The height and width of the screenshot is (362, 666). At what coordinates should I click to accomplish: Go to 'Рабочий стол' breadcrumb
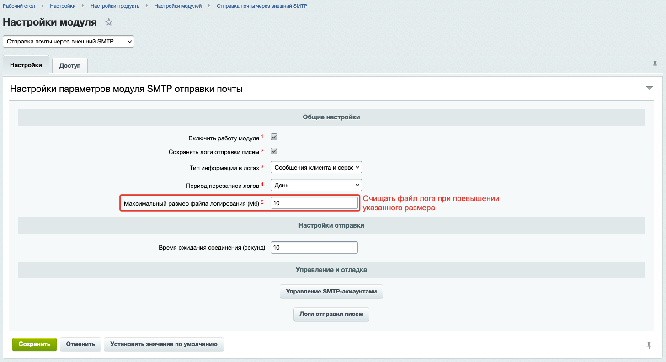tap(19, 6)
